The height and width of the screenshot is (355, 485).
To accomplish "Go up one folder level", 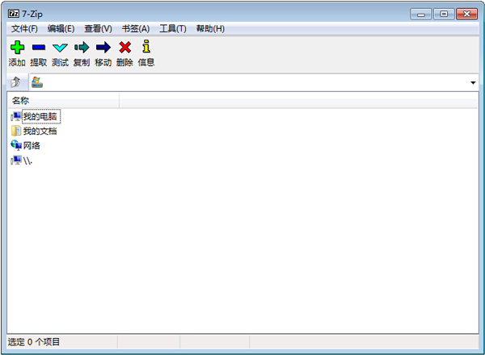I will coord(15,82).
